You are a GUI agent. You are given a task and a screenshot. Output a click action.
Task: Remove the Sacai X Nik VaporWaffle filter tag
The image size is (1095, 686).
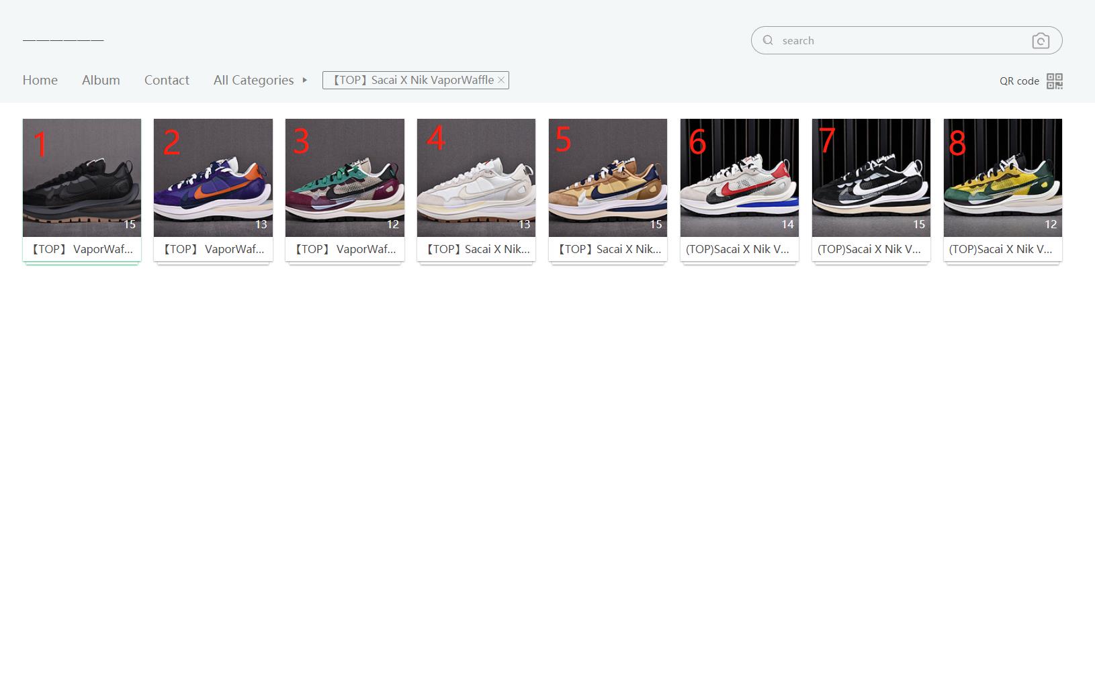(501, 80)
